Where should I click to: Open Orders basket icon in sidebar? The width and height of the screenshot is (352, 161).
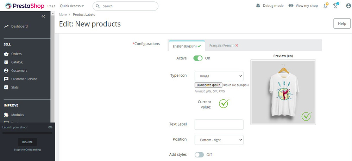pyautogui.click(x=6, y=54)
